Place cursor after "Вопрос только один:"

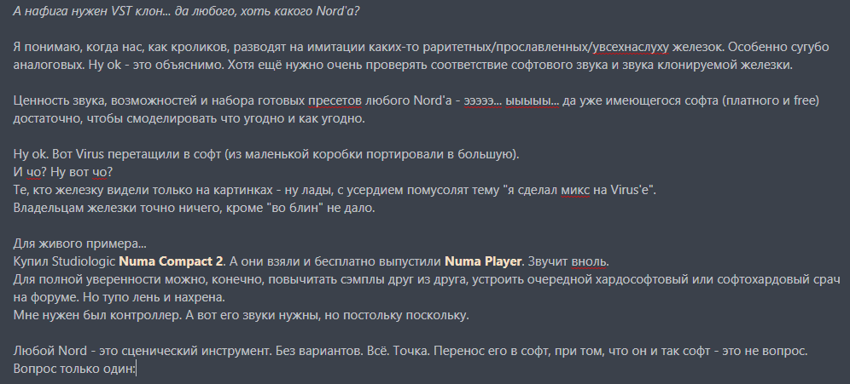pos(137,370)
